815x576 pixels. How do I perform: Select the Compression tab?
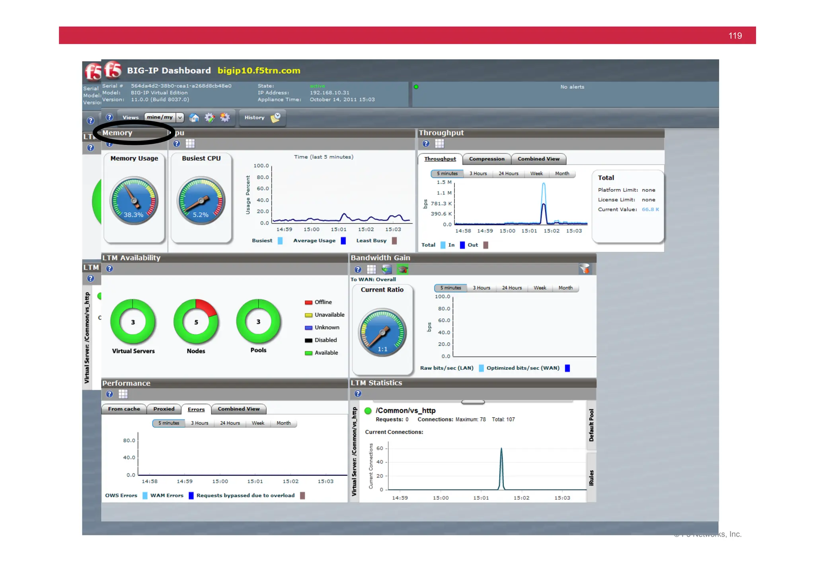coord(487,159)
